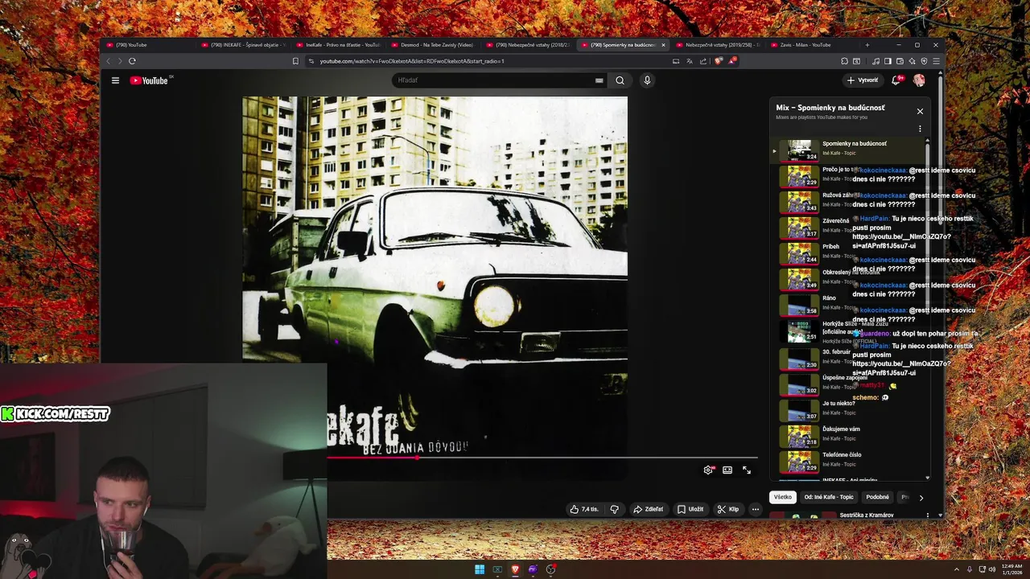Click the Mix – Spomienky na budúcnosť title

(830, 107)
